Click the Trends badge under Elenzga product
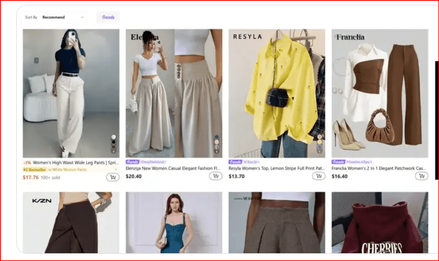439x261 pixels. point(132,162)
